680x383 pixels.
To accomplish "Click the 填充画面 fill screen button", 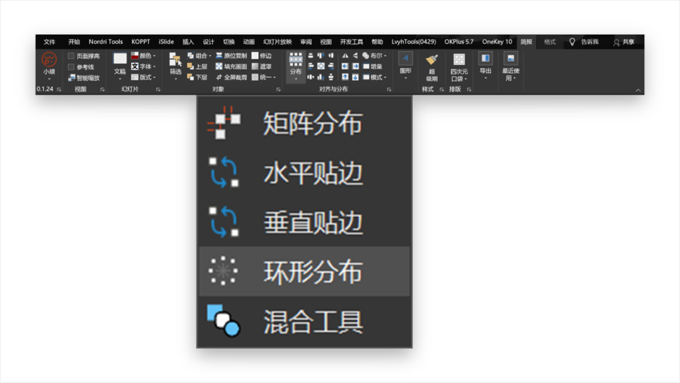I will pos(232,66).
